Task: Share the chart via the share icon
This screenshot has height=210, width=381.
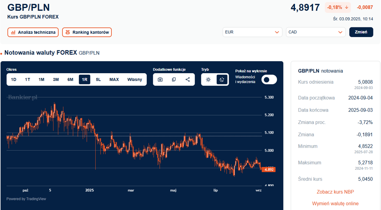Action: coord(188,80)
